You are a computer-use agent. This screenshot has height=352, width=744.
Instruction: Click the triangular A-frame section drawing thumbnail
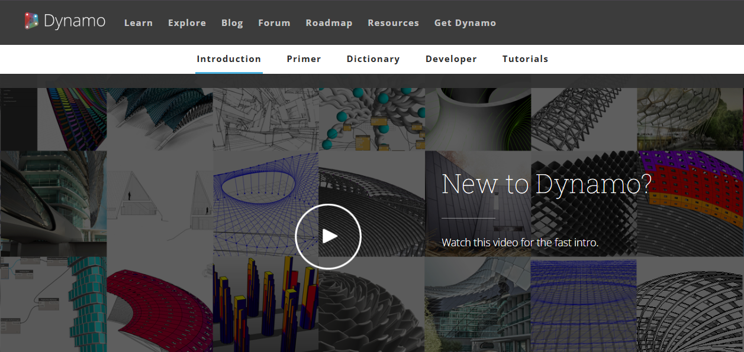(160, 204)
